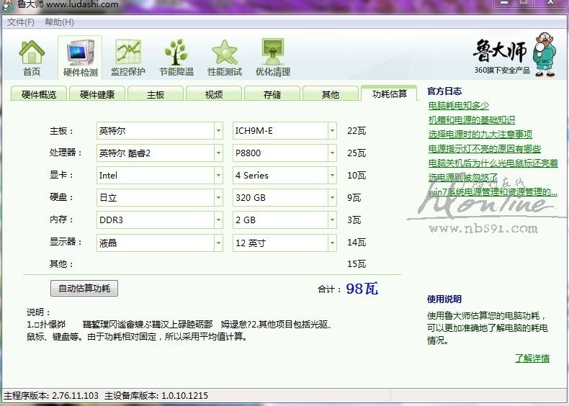
Task: Expand the 主板 brand dropdown 英特尔
Action: click(x=218, y=131)
